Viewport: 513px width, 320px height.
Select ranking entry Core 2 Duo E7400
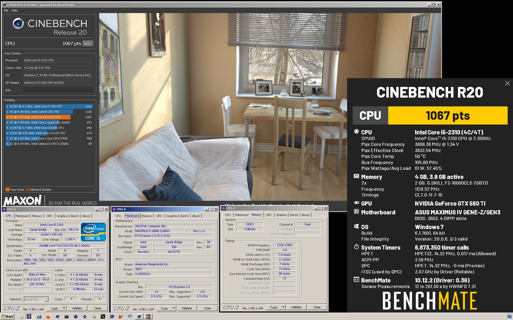[49, 138]
